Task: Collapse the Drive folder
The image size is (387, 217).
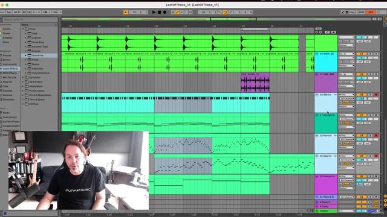Action: 23,29
